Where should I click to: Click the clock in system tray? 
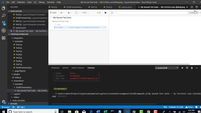[191, 111]
